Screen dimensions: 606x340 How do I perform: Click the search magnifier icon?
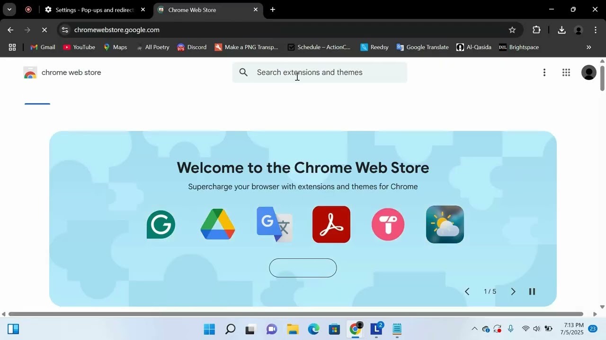243,72
